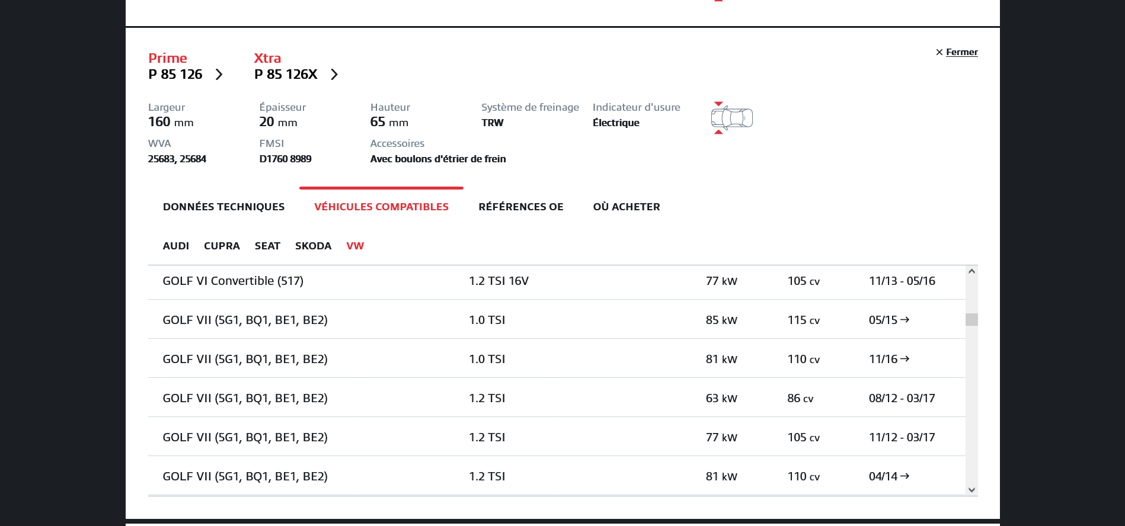Filter vehicles by SEAT brand
Viewport: 1125px width, 526px height.
pyautogui.click(x=267, y=246)
